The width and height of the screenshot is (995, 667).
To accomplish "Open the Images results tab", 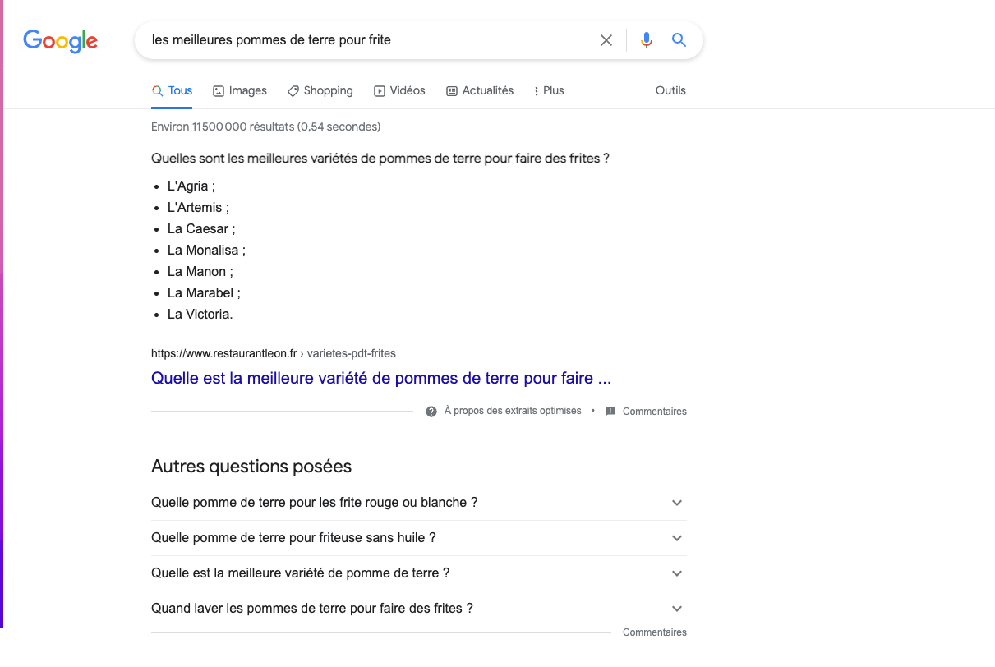I will [x=240, y=91].
